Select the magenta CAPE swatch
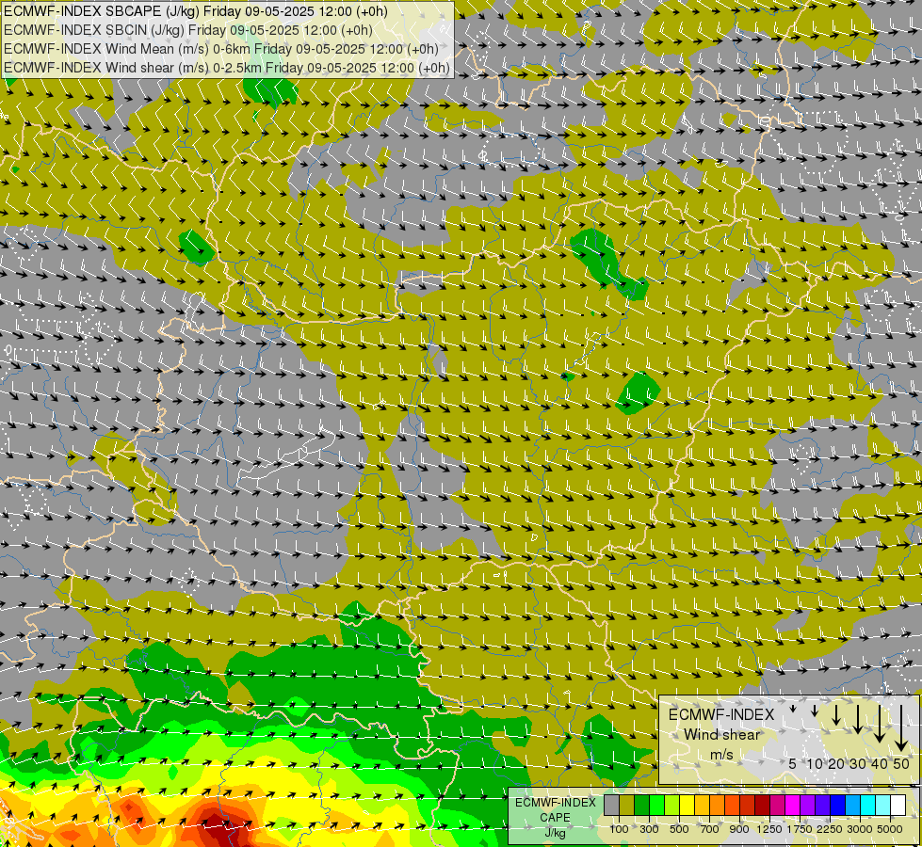This screenshot has width=922, height=847. [x=793, y=806]
